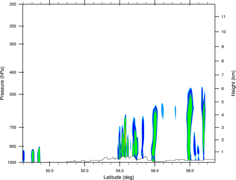This screenshot has height=180, width=236.
Task: Click the 'Pressure (hPa)' axis title
Action: [x=2, y=83]
